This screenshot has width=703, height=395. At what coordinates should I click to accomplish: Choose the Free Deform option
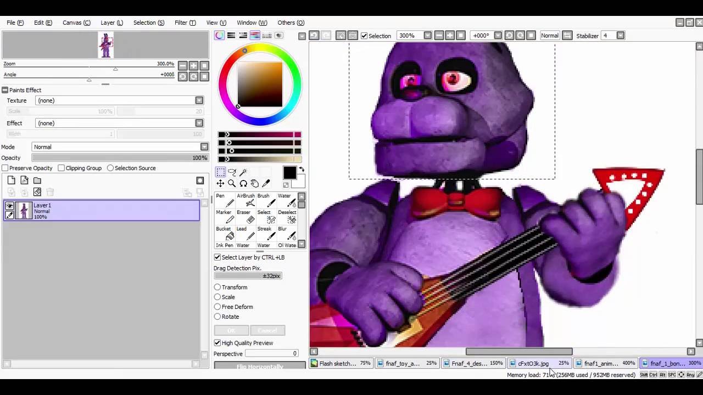point(217,307)
